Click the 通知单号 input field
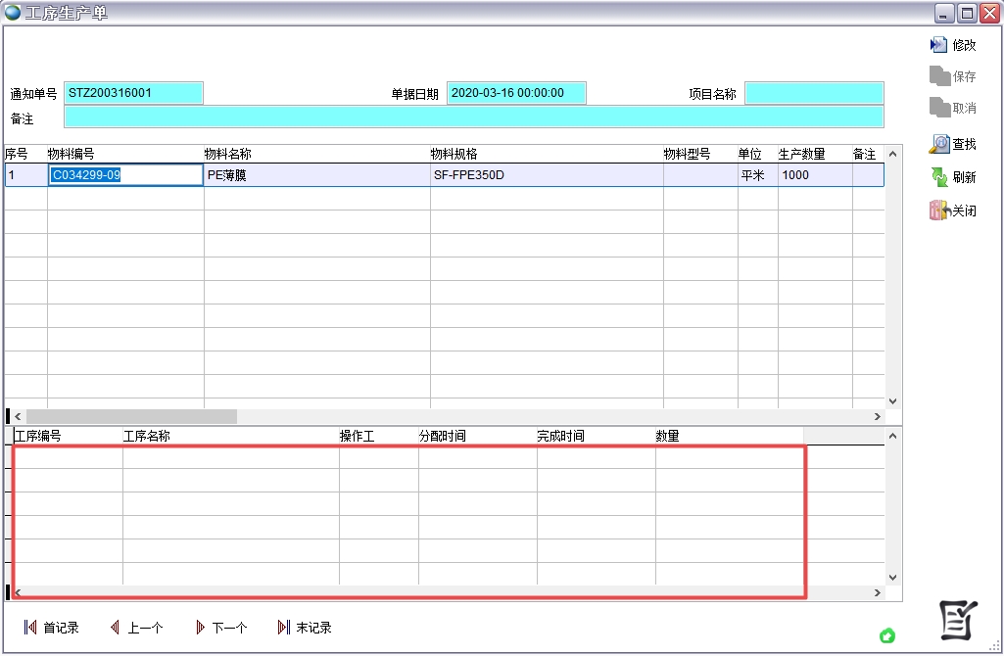Screen dimensions: 1004x656 pyautogui.click(x=133, y=93)
